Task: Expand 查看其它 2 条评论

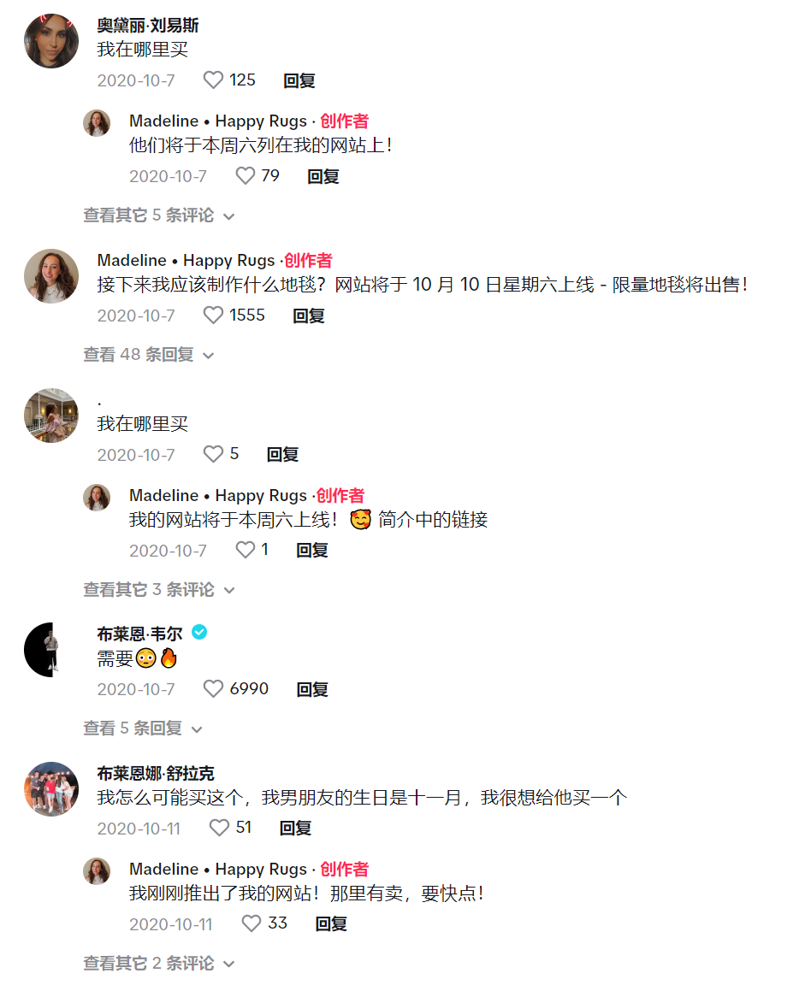Action: coord(159,963)
